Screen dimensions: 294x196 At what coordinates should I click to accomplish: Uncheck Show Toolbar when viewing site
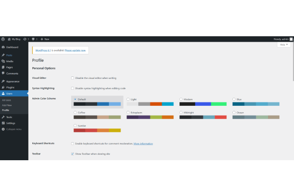pyautogui.click(x=73, y=154)
